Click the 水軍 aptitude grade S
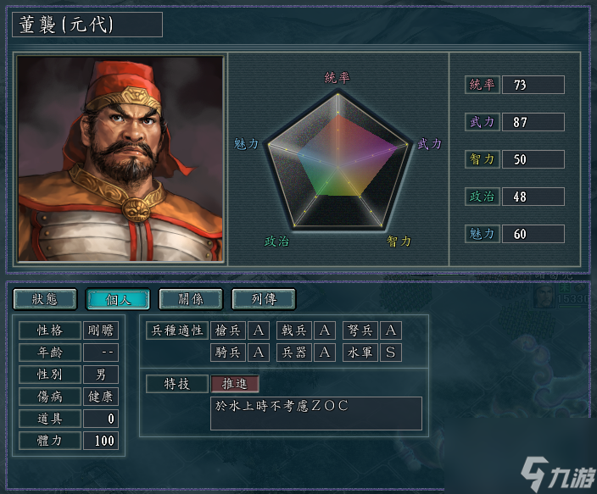This screenshot has width=597, height=494. click(391, 352)
